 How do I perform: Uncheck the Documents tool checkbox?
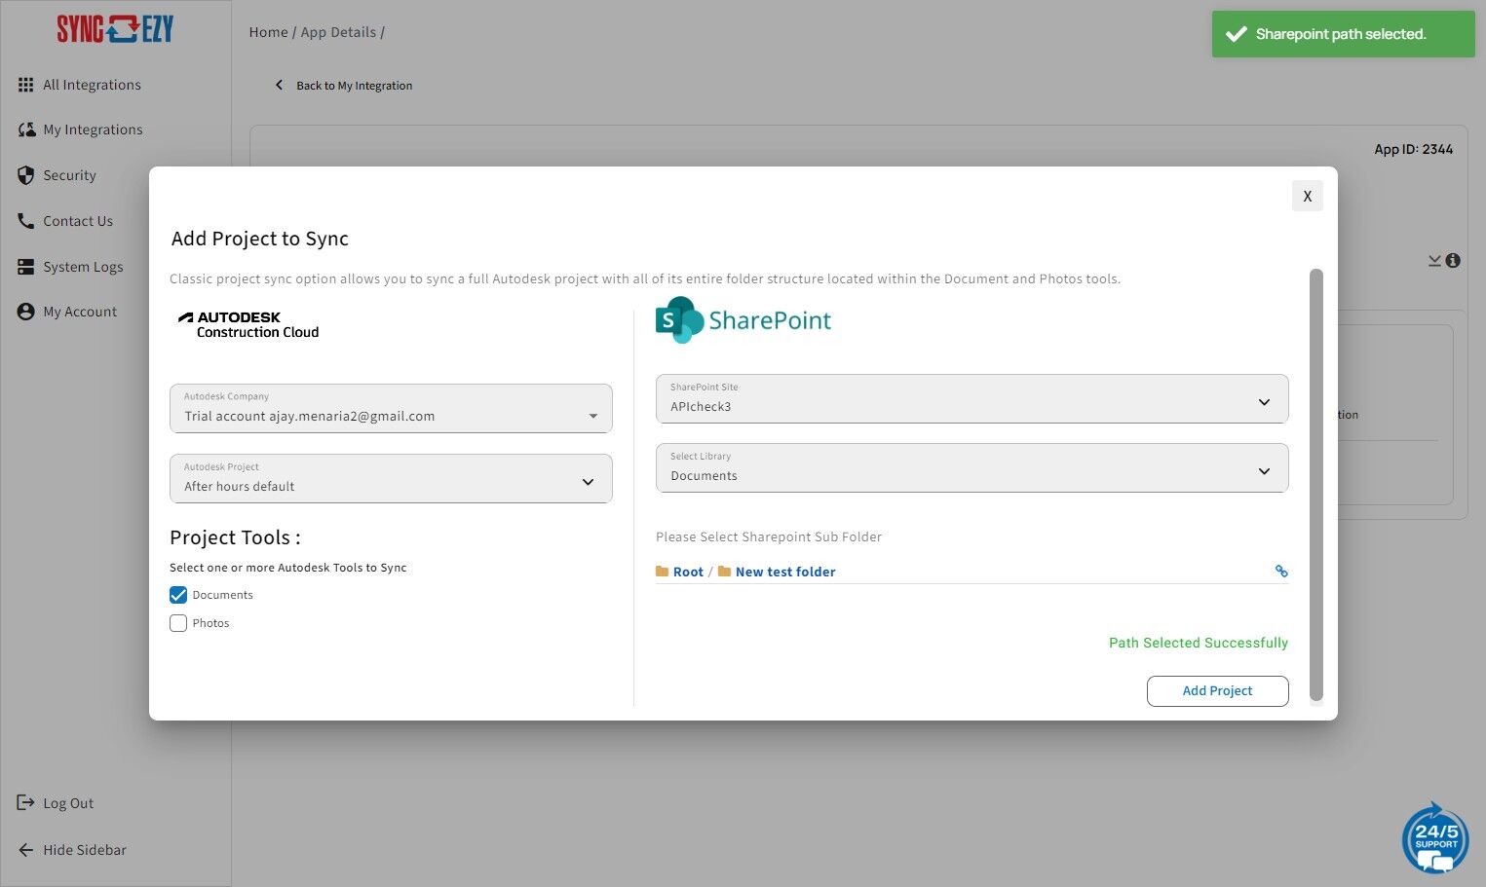point(178,595)
